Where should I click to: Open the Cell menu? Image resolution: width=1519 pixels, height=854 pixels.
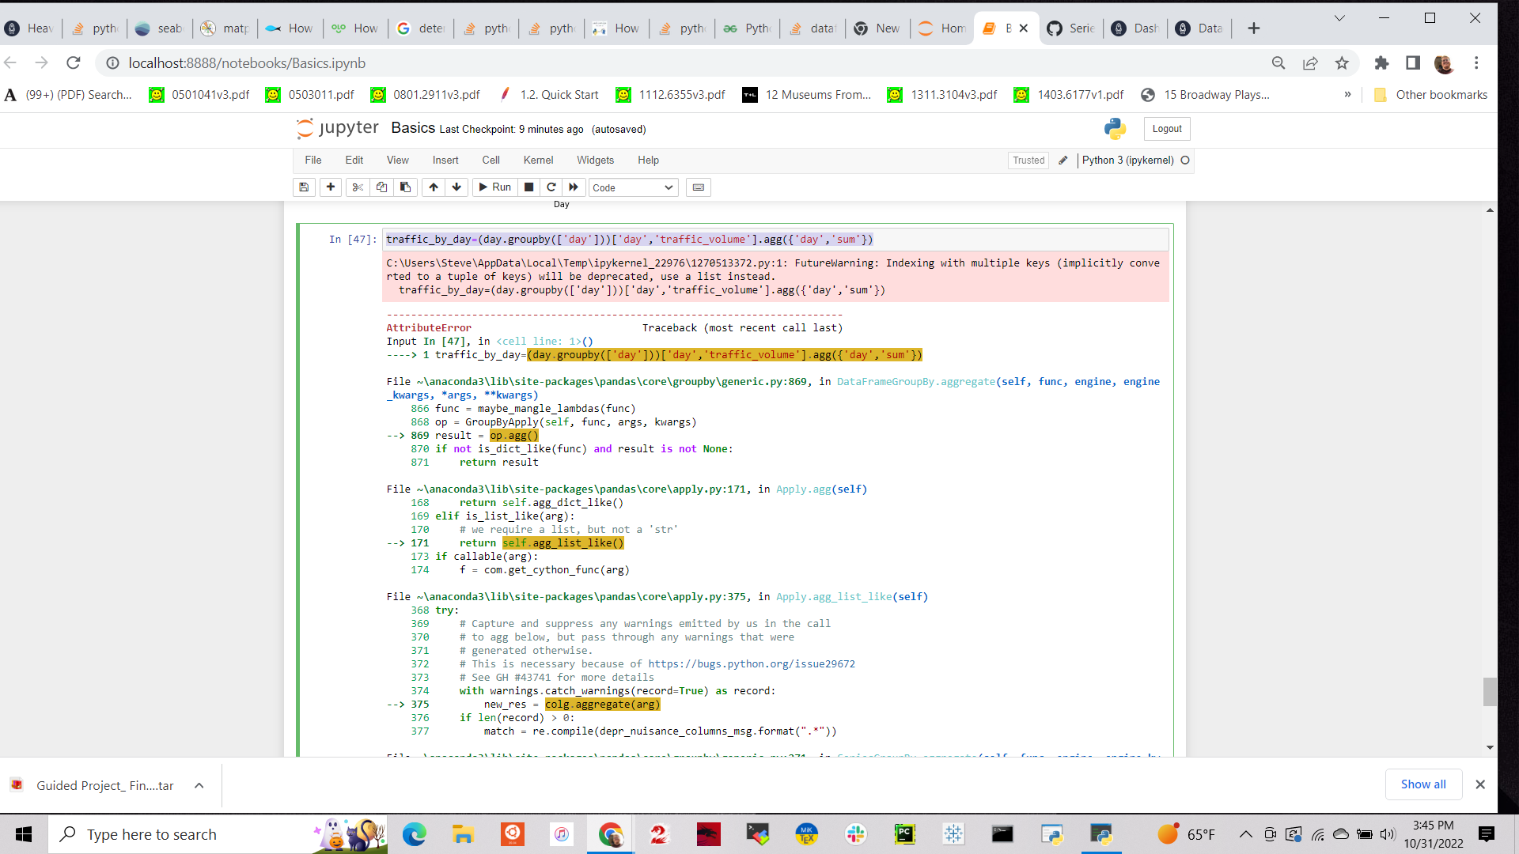(x=491, y=161)
